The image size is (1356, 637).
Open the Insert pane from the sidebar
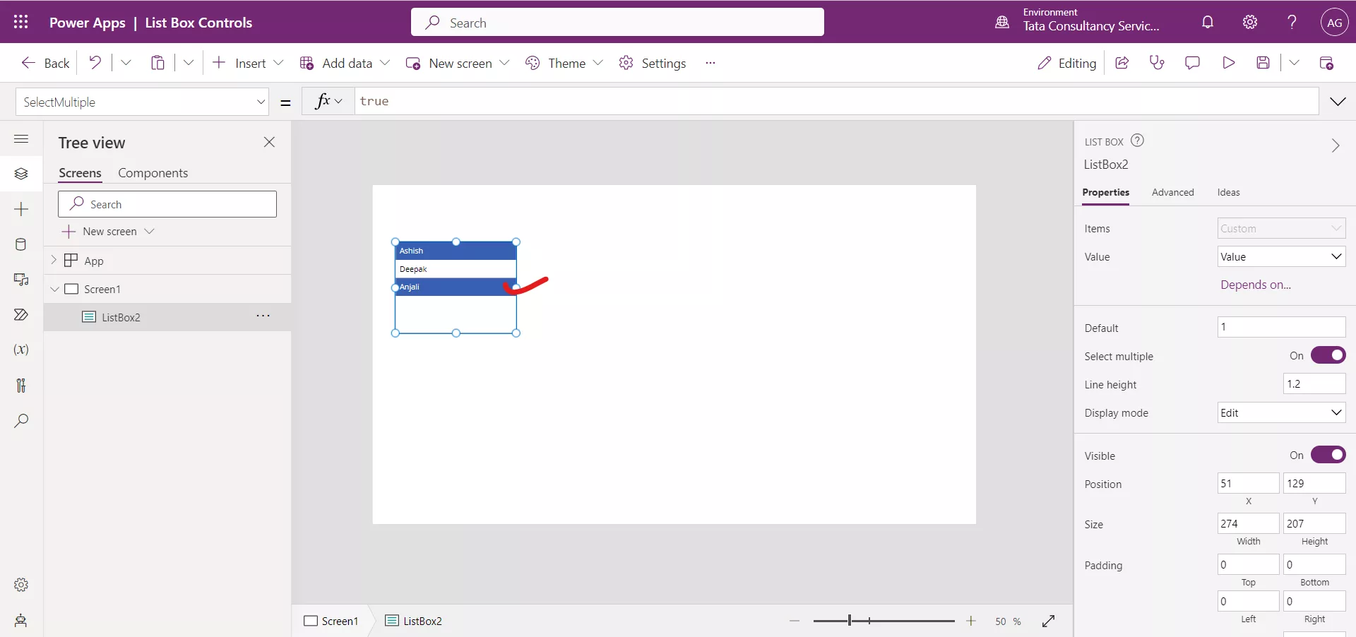(x=21, y=209)
